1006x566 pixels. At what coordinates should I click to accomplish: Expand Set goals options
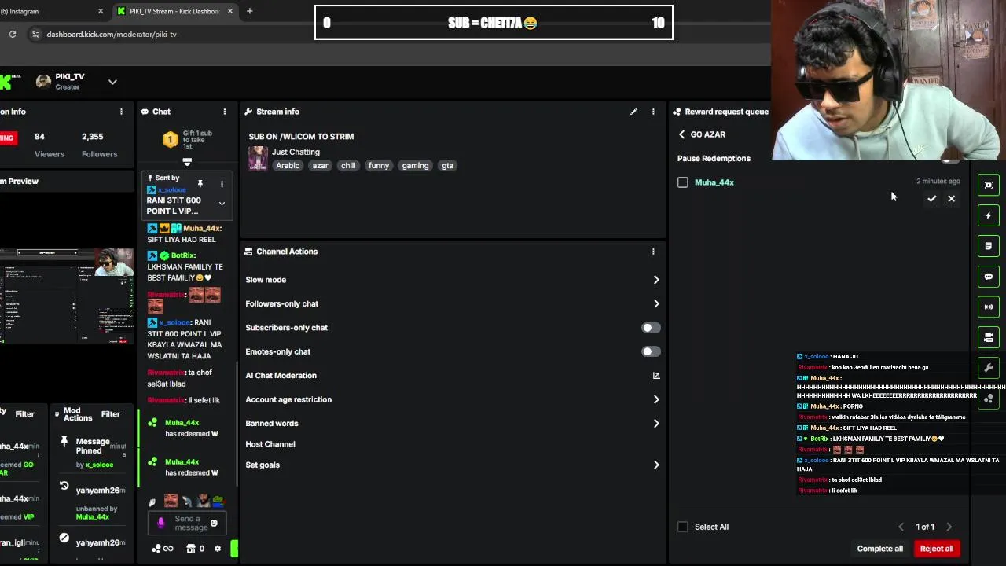point(656,465)
